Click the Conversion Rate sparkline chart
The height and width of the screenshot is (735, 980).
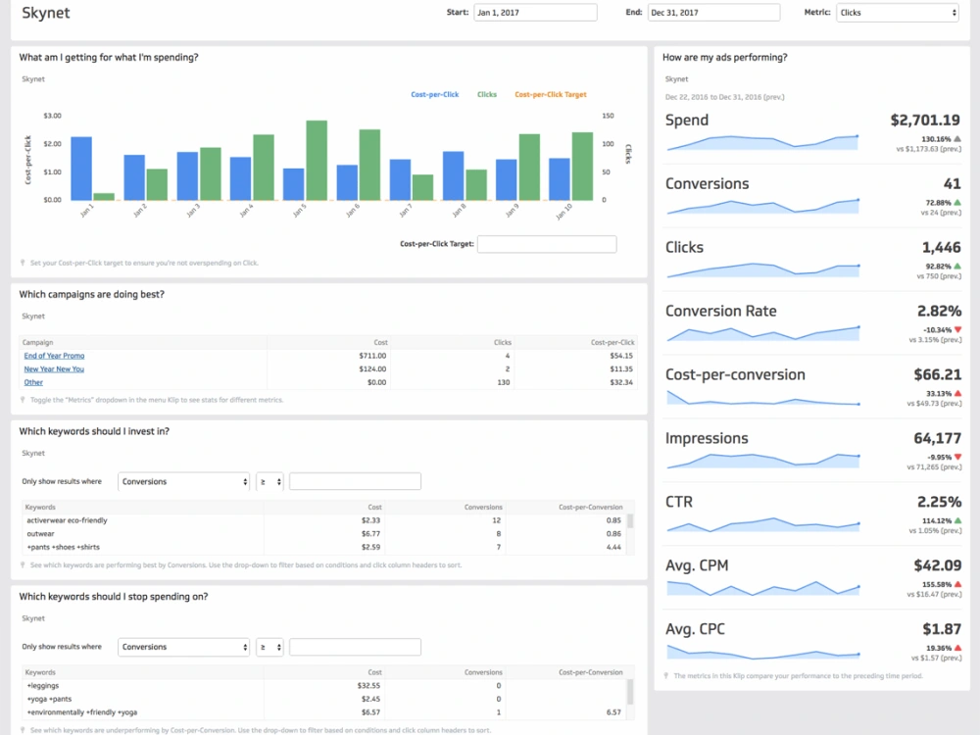762,333
